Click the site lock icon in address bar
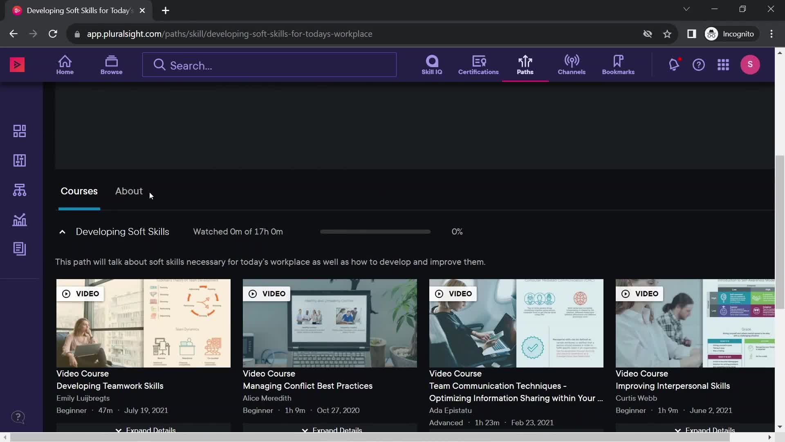The width and height of the screenshot is (785, 442). coord(77,34)
